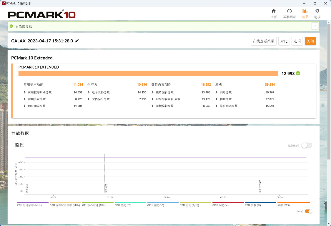331x226 pixels.
Task: Click the PCMARK 10 logo
Action: pos(42,14)
